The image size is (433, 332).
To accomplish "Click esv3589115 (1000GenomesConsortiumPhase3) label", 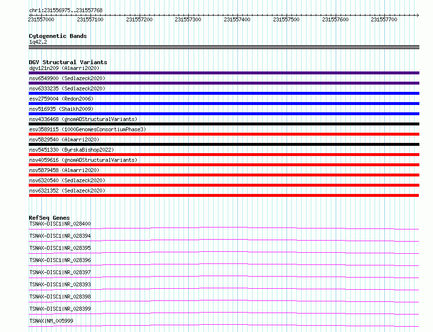I will pos(88,129).
